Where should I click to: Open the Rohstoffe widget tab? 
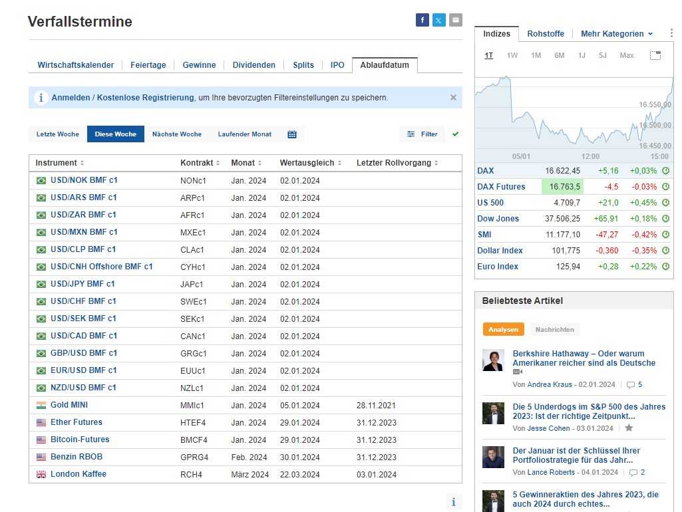click(546, 34)
